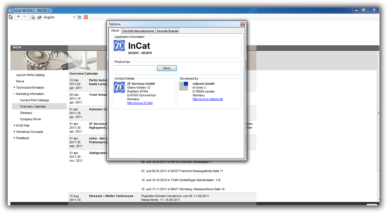
Task: Expand Feedback
Action: click(x=22, y=138)
